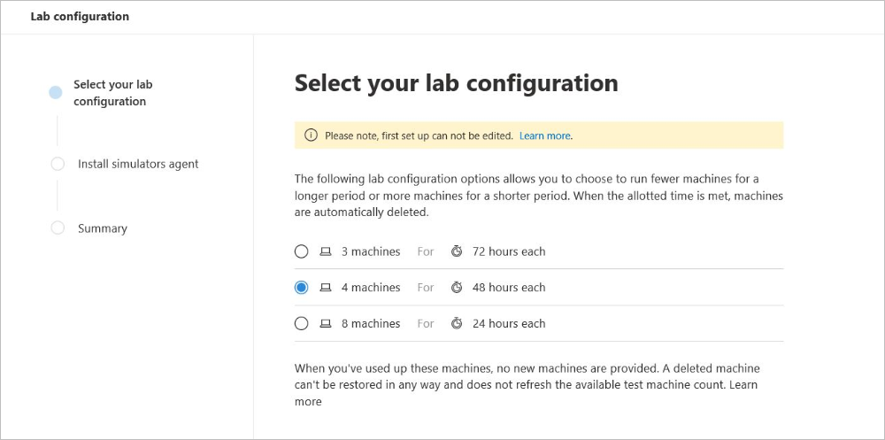885x440 pixels.
Task: Click the Install simulators agent step circle
Action: pos(58,164)
